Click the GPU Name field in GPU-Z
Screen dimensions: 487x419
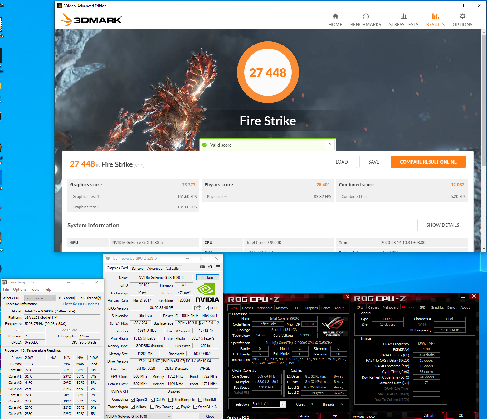(x=161, y=278)
